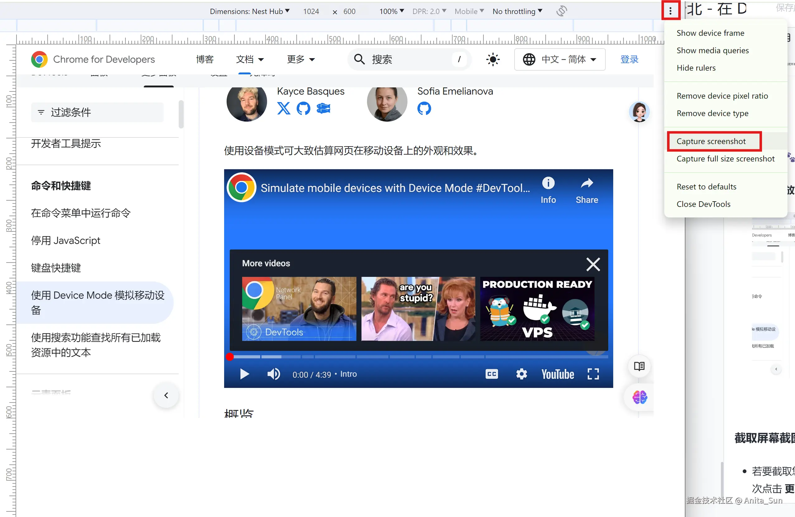Image resolution: width=795 pixels, height=517 pixels.
Task: Click the 登录 sign-in link
Action: 629,59
